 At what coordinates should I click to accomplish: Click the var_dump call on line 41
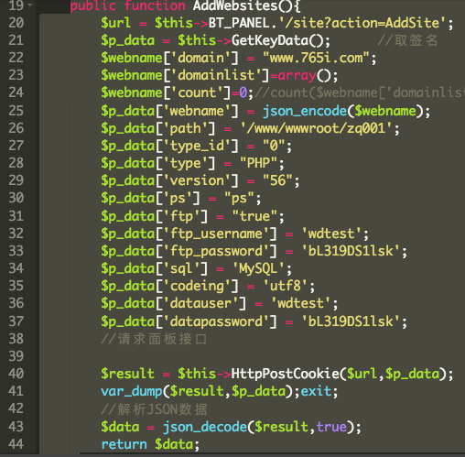coord(132,391)
